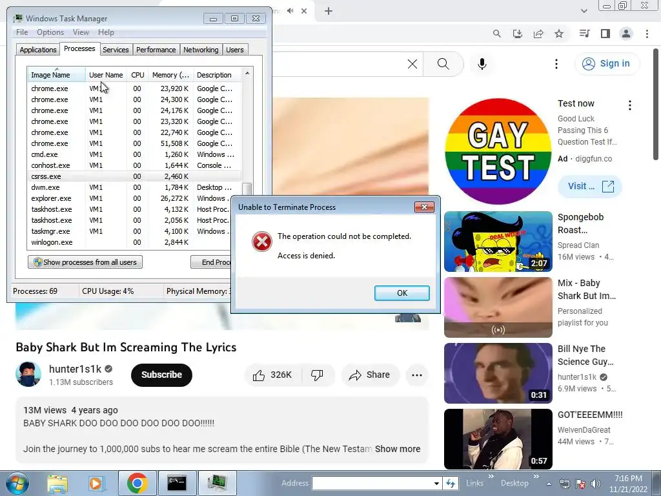Select the cmd.exe process row
Image resolution: width=661 pixels, height=496 pixels.
pos(135,154)
